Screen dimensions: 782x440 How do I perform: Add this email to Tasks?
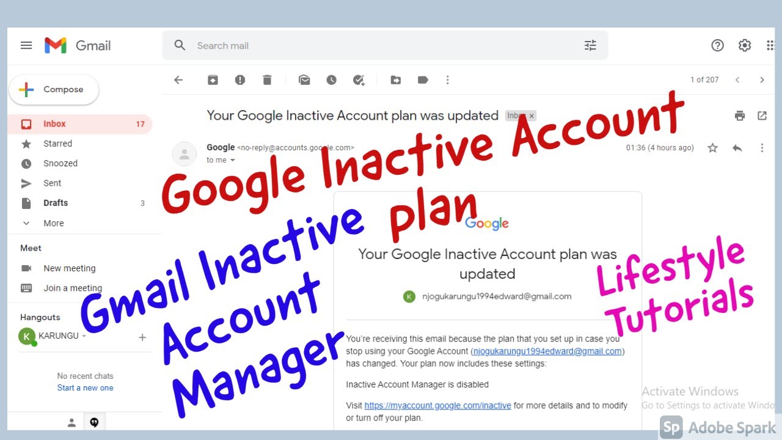tap(359, 80)
